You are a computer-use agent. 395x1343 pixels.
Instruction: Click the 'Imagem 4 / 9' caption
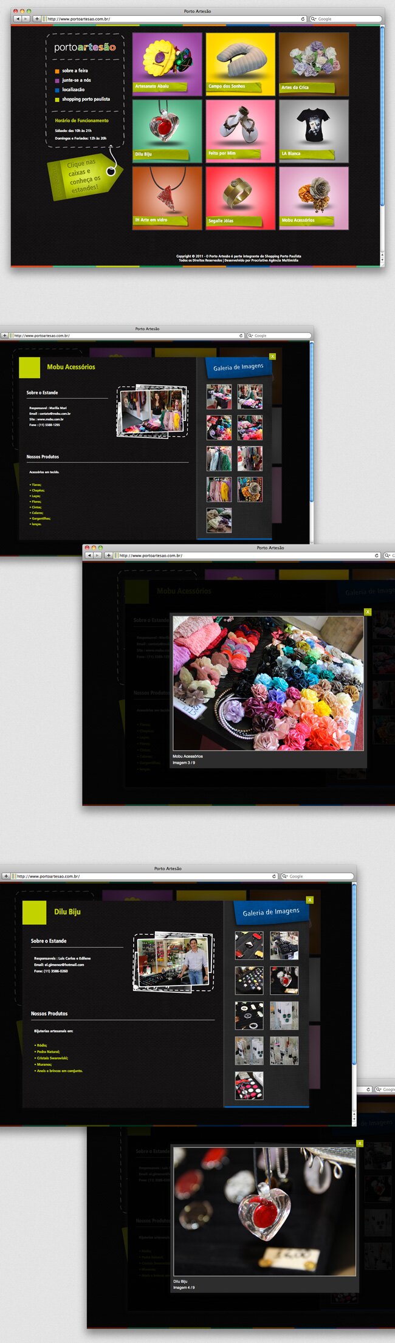(184, 1288)
